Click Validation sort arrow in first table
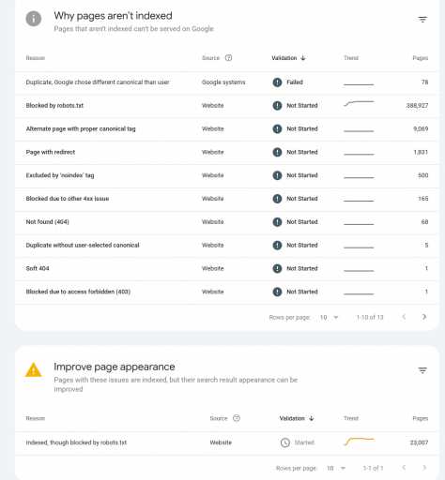Screen dimensions: 445x480 tap(303, 58)
